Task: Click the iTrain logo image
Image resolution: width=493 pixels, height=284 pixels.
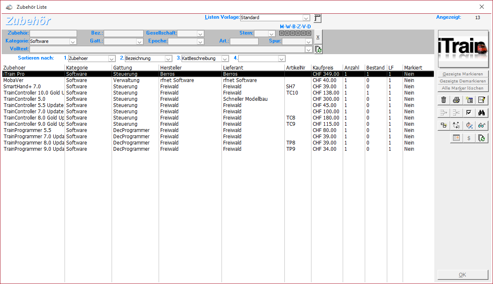Action: 463,49
